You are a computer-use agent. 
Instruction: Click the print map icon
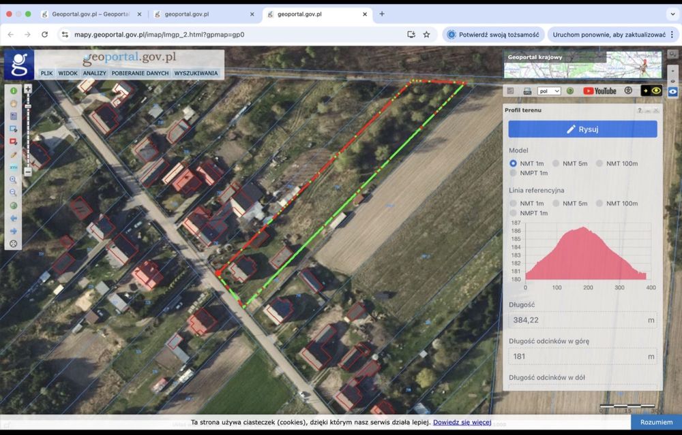point(527,91)
